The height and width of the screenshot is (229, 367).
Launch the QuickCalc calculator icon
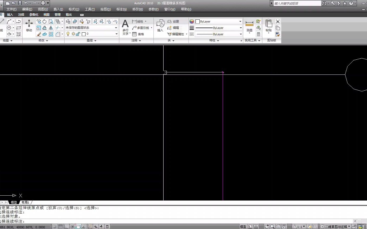click(x=259, y=34)
